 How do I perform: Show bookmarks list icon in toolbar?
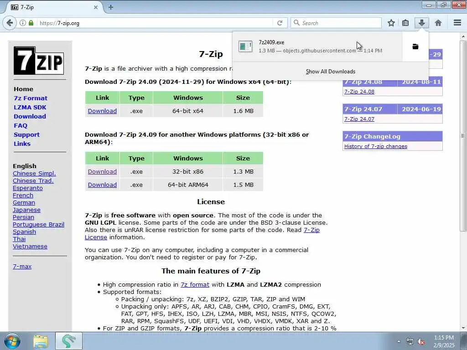[405, 23]
